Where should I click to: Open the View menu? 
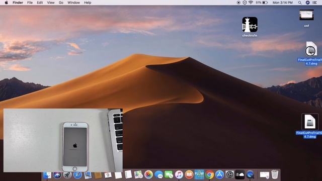(x=51, y=3)
